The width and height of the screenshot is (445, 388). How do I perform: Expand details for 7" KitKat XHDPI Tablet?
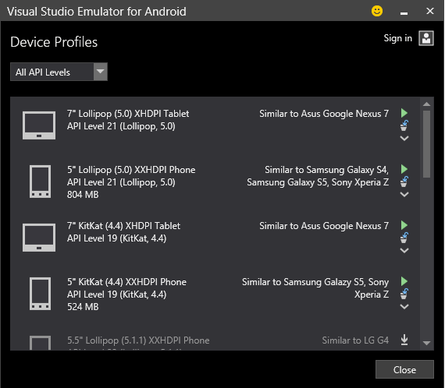point(404,250)
